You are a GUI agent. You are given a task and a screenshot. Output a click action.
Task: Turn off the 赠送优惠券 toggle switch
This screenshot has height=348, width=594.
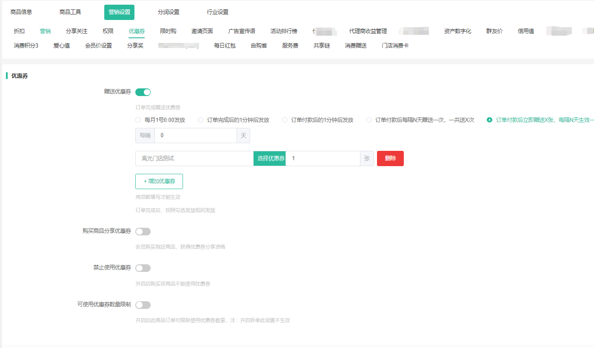point(143,92)
